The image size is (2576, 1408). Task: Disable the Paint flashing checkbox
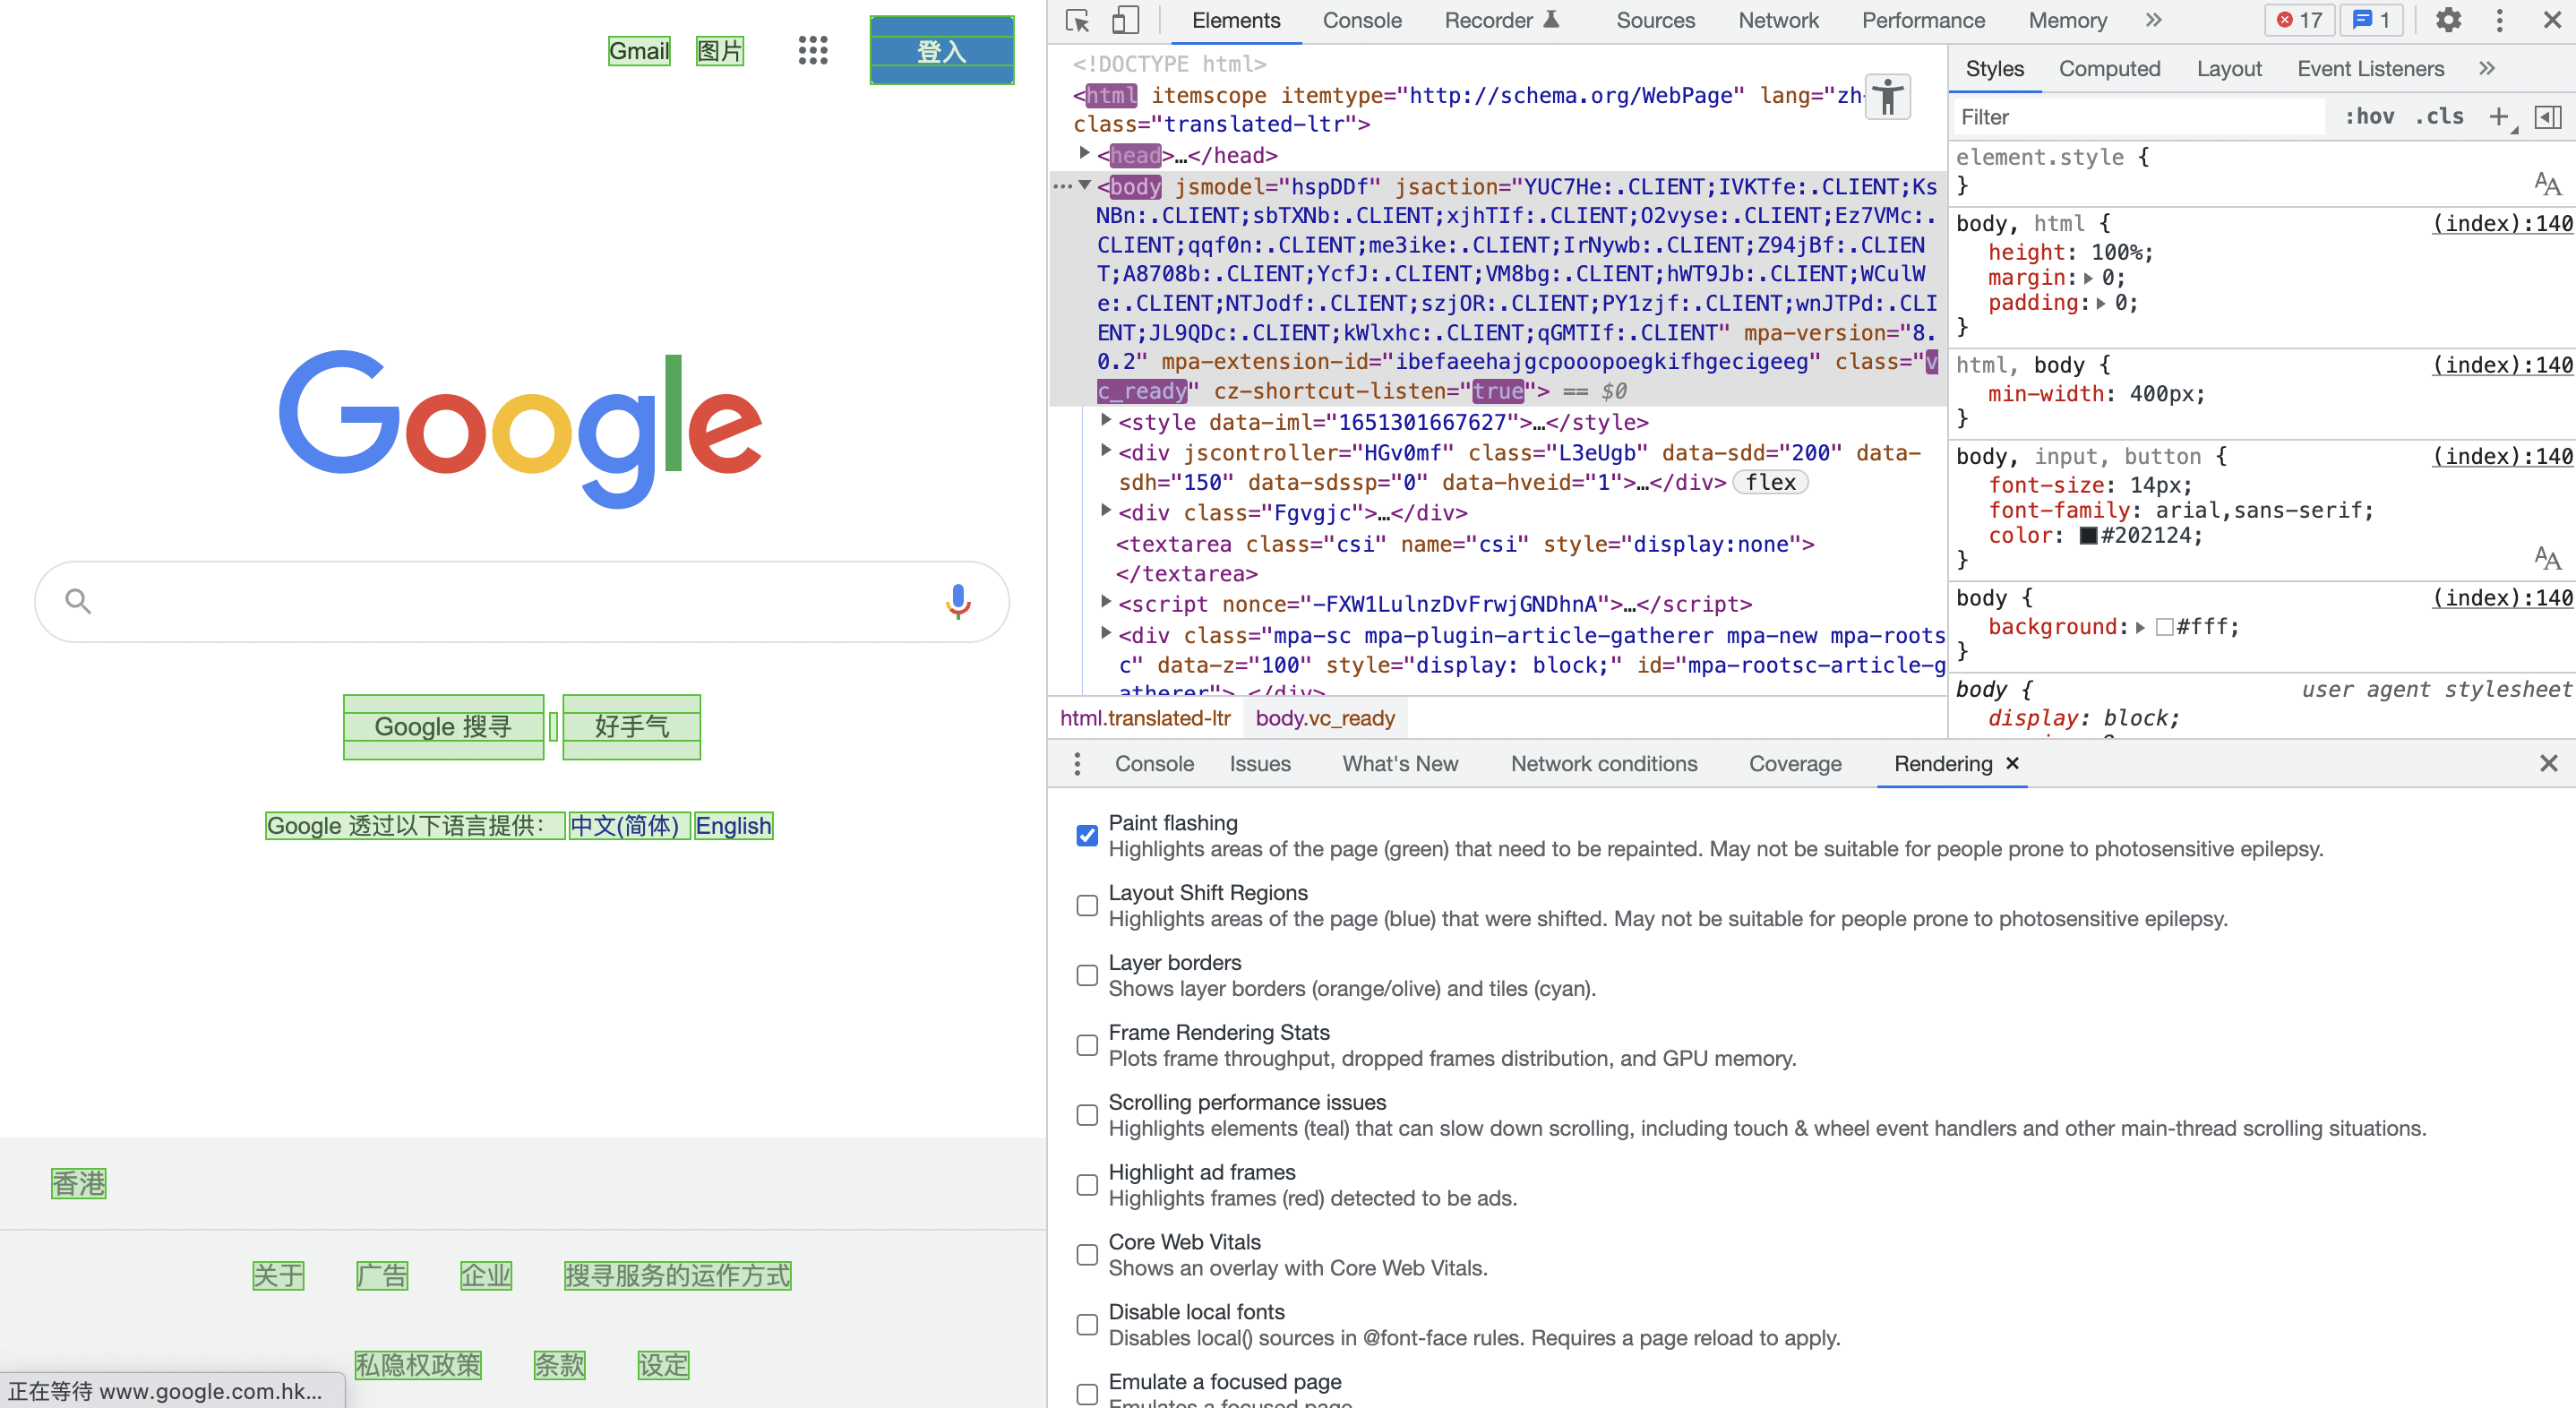(1087, 835)
